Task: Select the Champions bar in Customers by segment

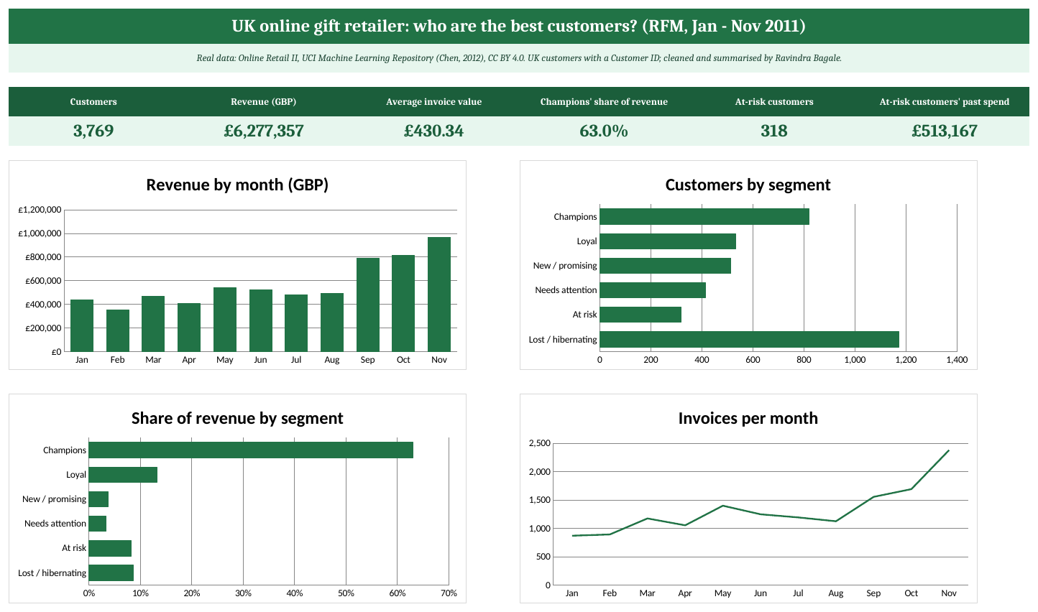Action: (x=704, y=216)
